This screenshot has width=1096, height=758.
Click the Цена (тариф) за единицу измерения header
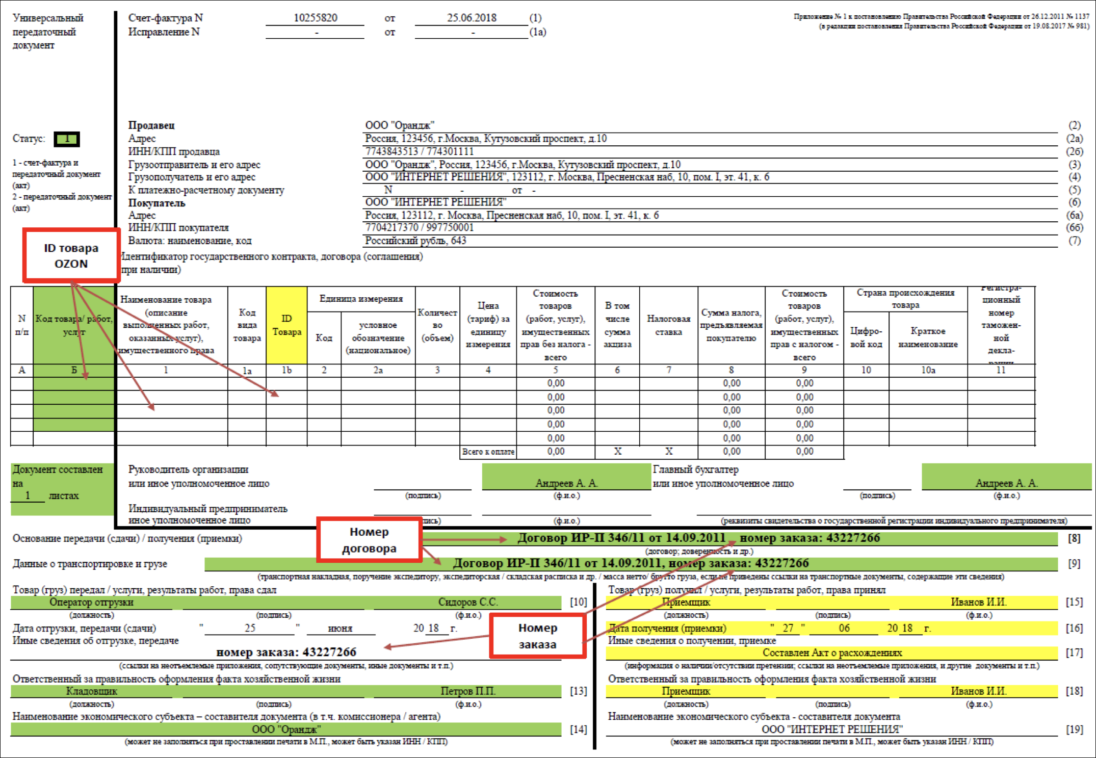tap(488, 325)
